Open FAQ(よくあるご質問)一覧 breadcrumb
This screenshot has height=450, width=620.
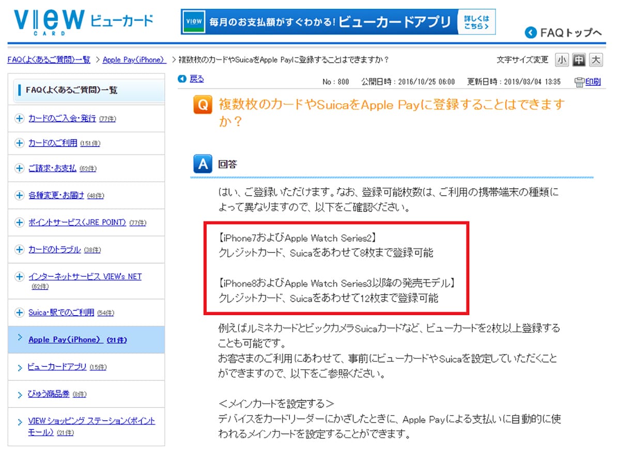49,60
